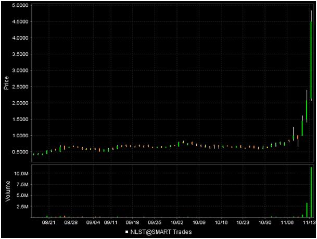Click the 5.0000 price axis label

[x=20, y=5]
